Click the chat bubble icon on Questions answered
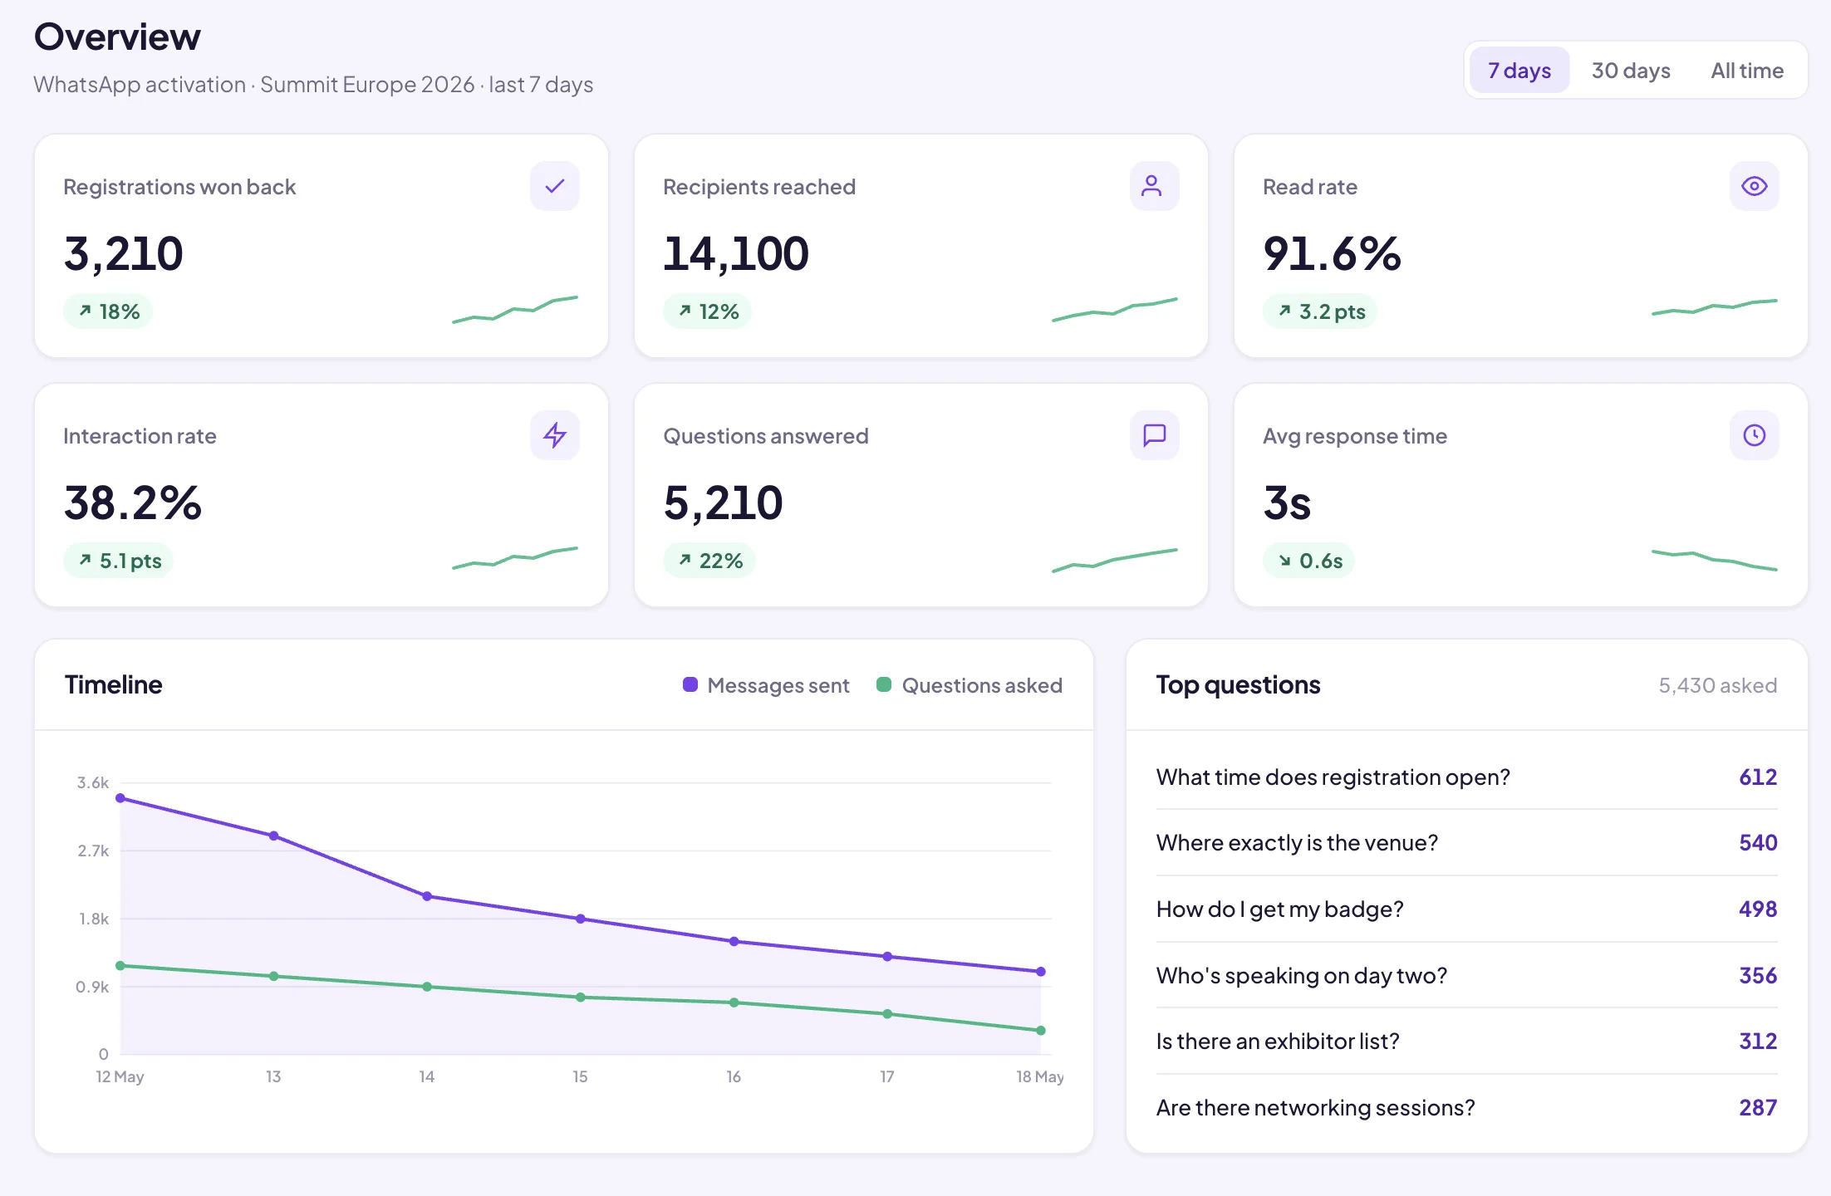This screenshot has height=1196, width=1831. [x=1155, y=435]
